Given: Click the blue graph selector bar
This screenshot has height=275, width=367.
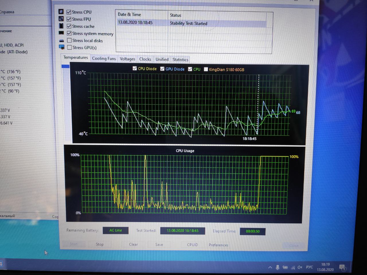Looking at the screenshot, I should [x=66, y=66].
